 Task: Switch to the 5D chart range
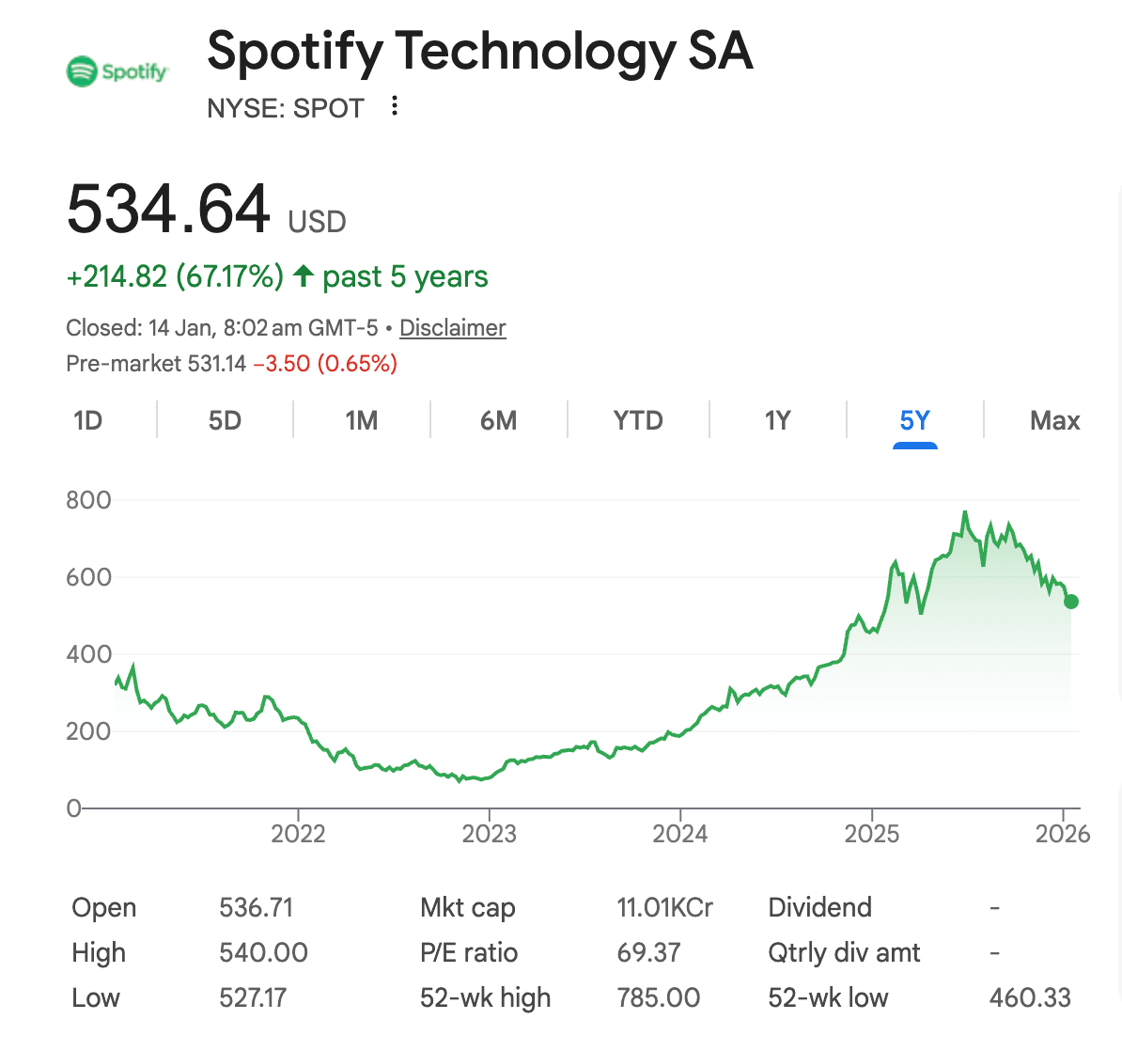pos(225,420)
